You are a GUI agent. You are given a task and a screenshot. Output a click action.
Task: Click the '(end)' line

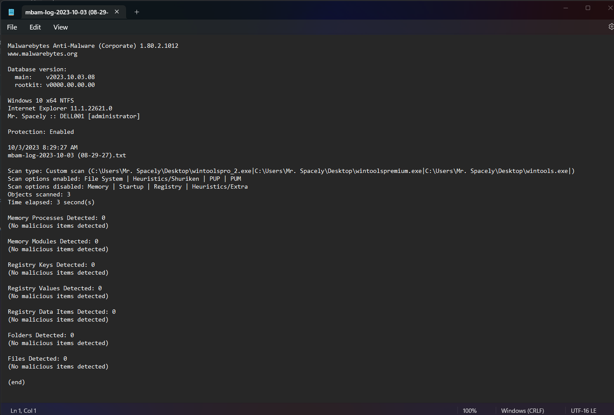pos(17,382)
